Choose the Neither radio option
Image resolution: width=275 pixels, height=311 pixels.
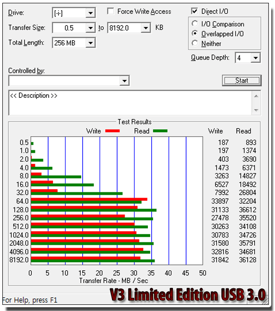[x=195, y=43]
